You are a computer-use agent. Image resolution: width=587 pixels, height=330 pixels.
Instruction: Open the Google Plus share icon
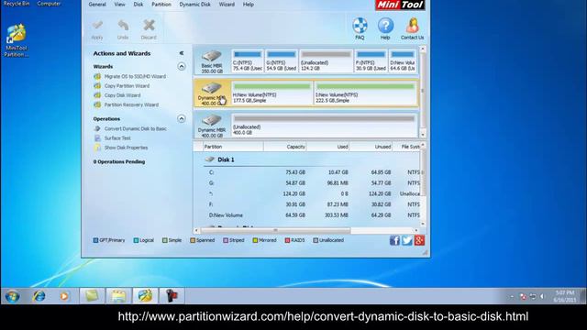coord(419,240)
